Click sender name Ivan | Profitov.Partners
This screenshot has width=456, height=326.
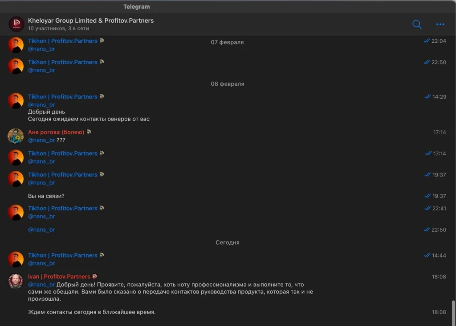(59, 277)
